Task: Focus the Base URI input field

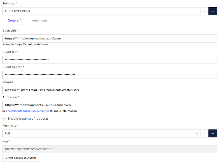Action: click(110, 38)
